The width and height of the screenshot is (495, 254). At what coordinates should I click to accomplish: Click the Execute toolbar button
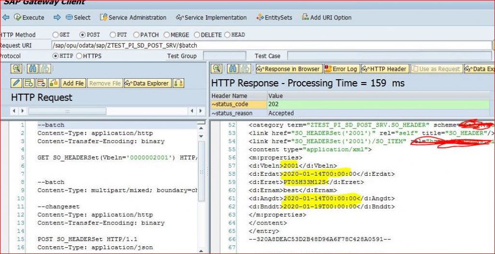[29, 18]
